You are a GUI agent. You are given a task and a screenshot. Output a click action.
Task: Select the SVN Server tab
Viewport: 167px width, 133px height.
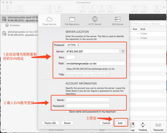118,20
